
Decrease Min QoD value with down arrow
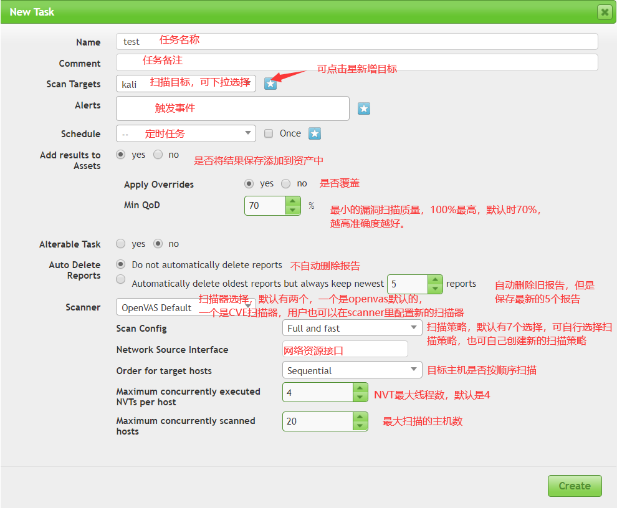tap(292, 210)
